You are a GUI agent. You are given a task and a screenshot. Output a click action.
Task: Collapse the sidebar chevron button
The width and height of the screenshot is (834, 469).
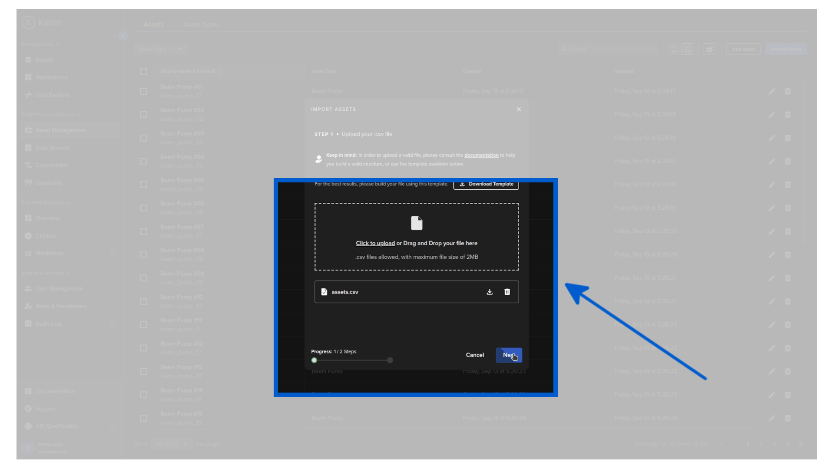tap(123, 36)
